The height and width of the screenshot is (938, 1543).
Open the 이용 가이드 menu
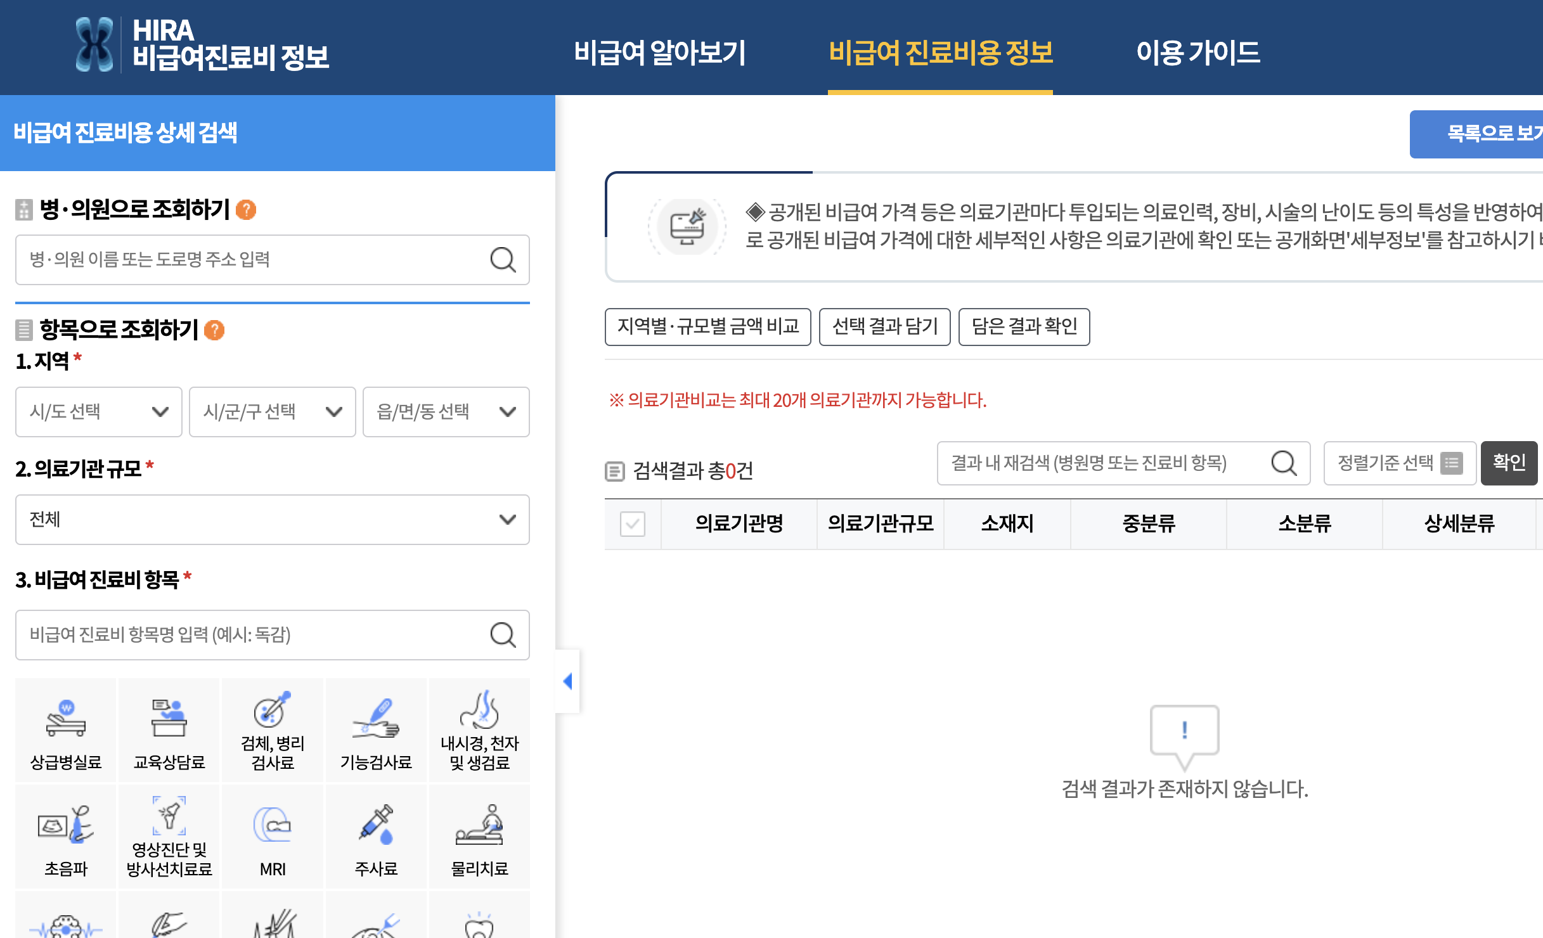[1198, 52]
